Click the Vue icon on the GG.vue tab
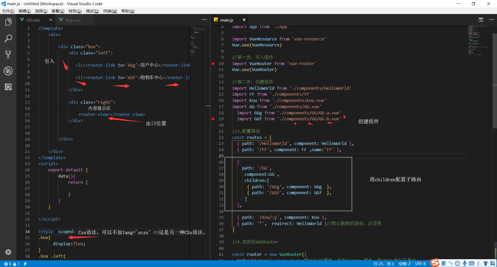The width and height of the screenshot is (497, 267). pos(22,20)
